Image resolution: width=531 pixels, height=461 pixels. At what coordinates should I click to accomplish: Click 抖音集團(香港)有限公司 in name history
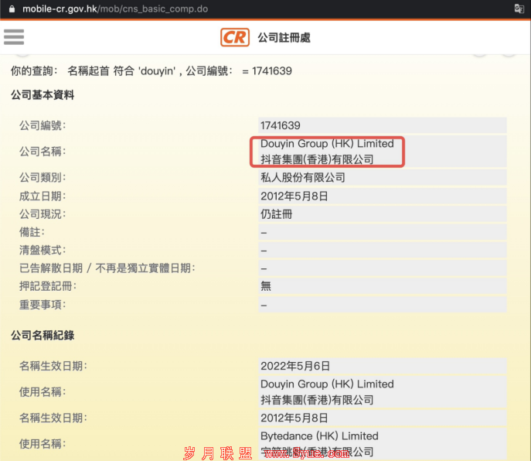[x=317, y=400]
